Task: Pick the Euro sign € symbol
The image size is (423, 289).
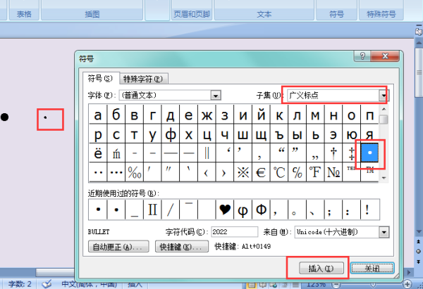Action: (x=261, y=172)
